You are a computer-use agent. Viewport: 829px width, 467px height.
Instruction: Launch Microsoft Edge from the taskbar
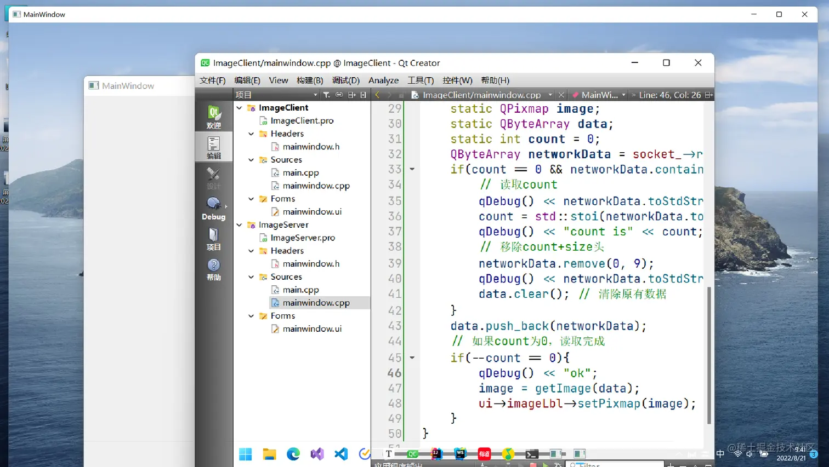293,454
